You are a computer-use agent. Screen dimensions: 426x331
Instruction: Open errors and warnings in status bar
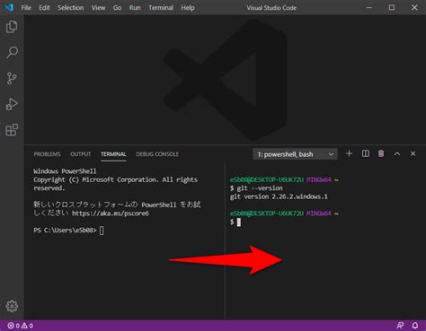[x=20, y=326]
